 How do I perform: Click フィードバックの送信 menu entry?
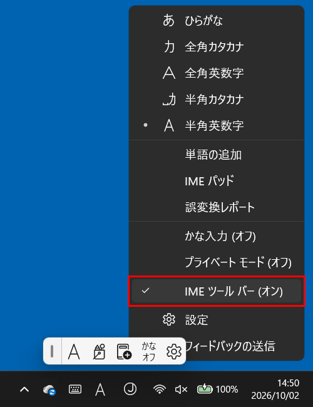(x=230, y=346)
